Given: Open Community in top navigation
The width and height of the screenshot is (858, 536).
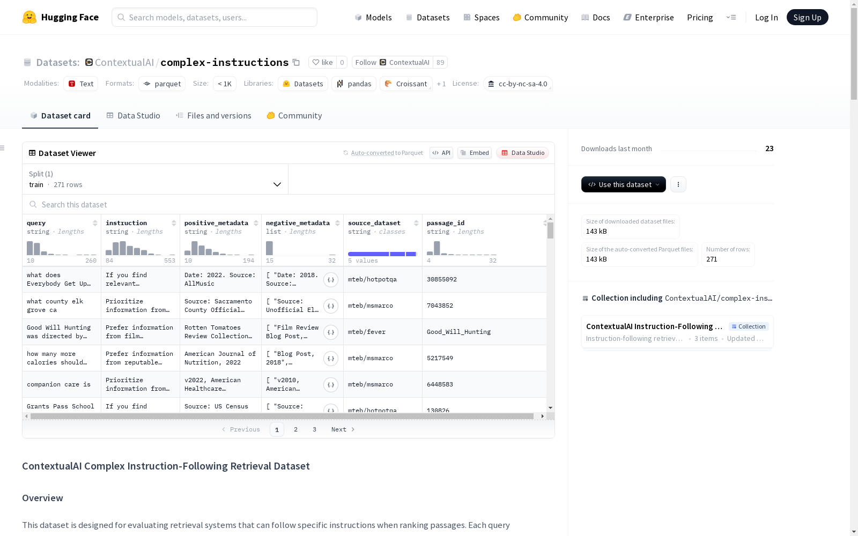Looking at the screenshot, I should click(540, 17).
